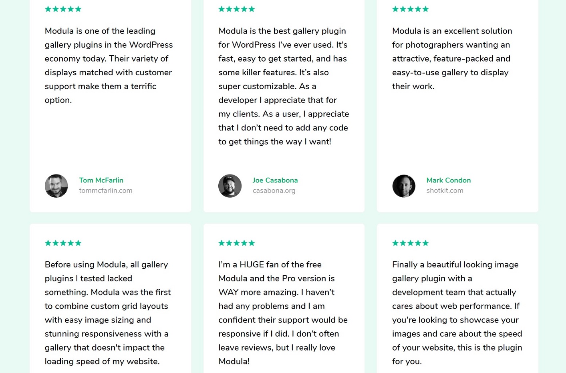Click the 'Before using Modula' testimonial text

[x=108, y=313]
